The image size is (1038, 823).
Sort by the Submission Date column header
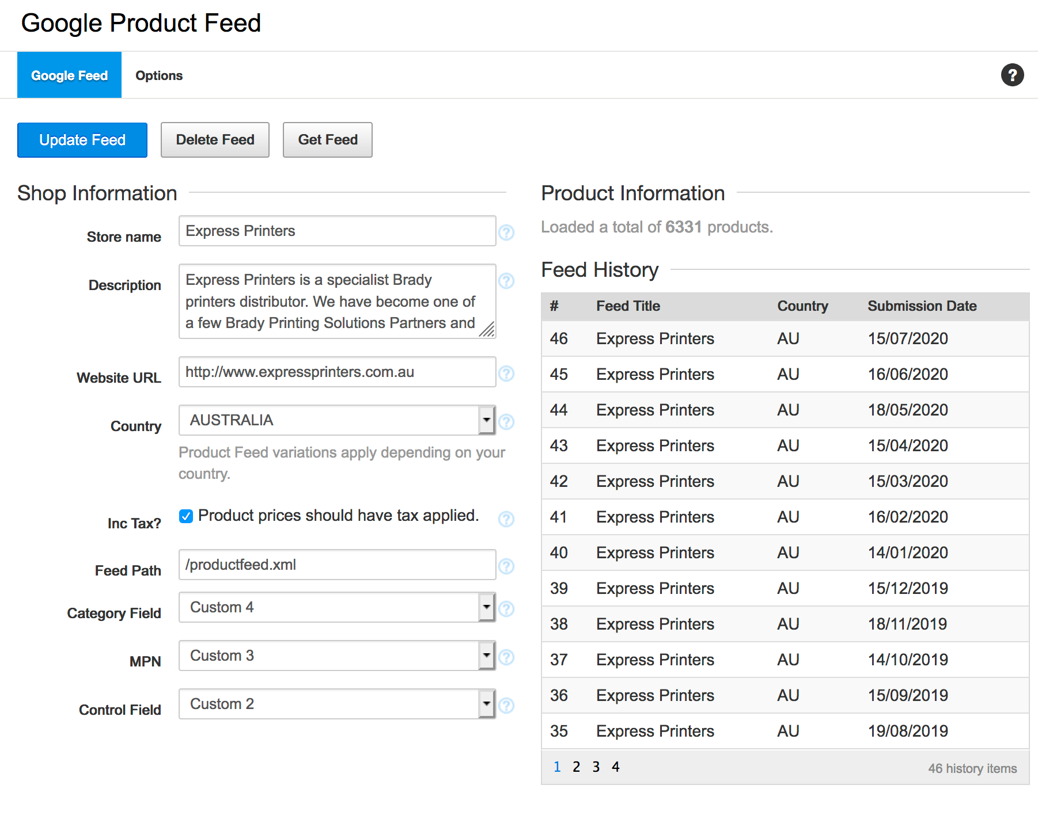(922, 306)
